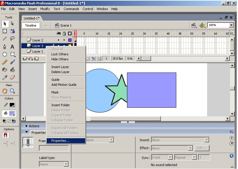This screenshot has width=238, height=169.
Task: Open the Modify menu
Action: click(x=45, y=9)
